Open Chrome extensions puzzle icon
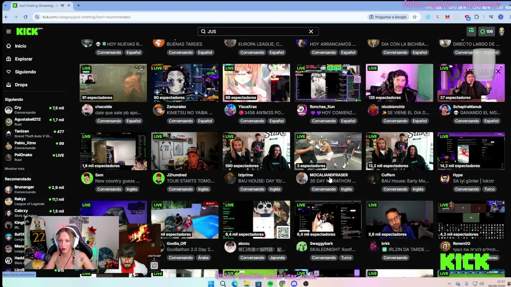Image resolution: width=511 pixels, height=287 pixels. (x=477, y=17)
